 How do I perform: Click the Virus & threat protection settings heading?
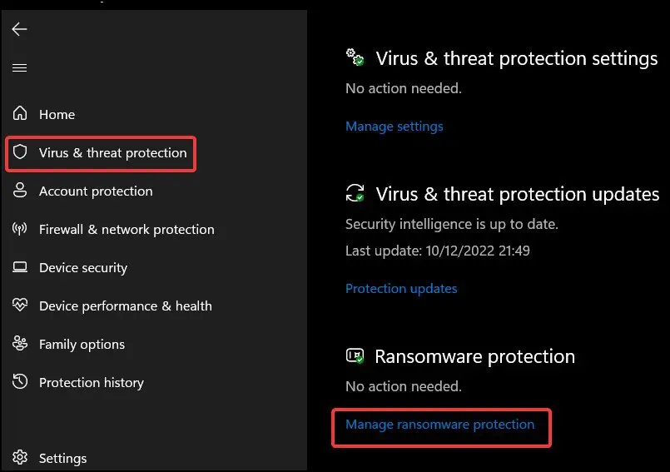pyautogui.click(x=516, y=58)
